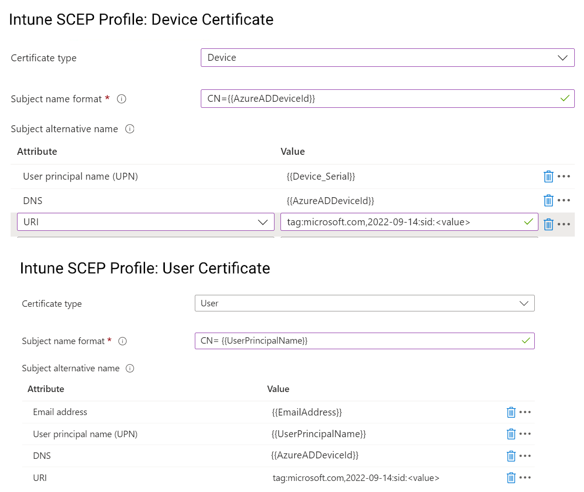
Task: Delete the Email address SAN row
Action: click(511, 412)
